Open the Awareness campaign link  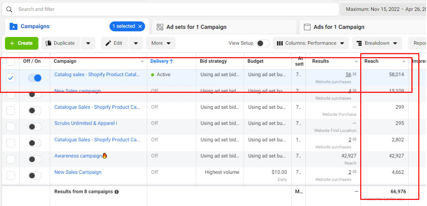[78, 156]
